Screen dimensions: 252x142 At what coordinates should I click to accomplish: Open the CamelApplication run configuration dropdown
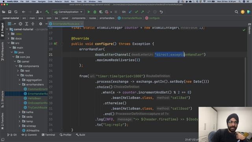68,12
